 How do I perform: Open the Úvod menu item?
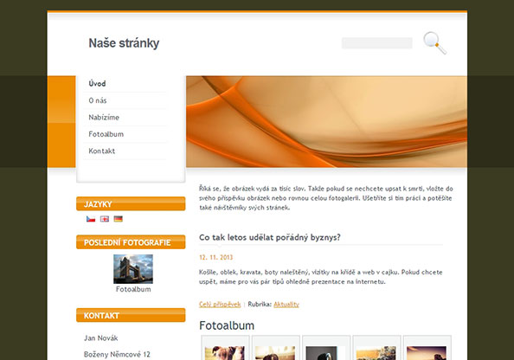(97, 84)
